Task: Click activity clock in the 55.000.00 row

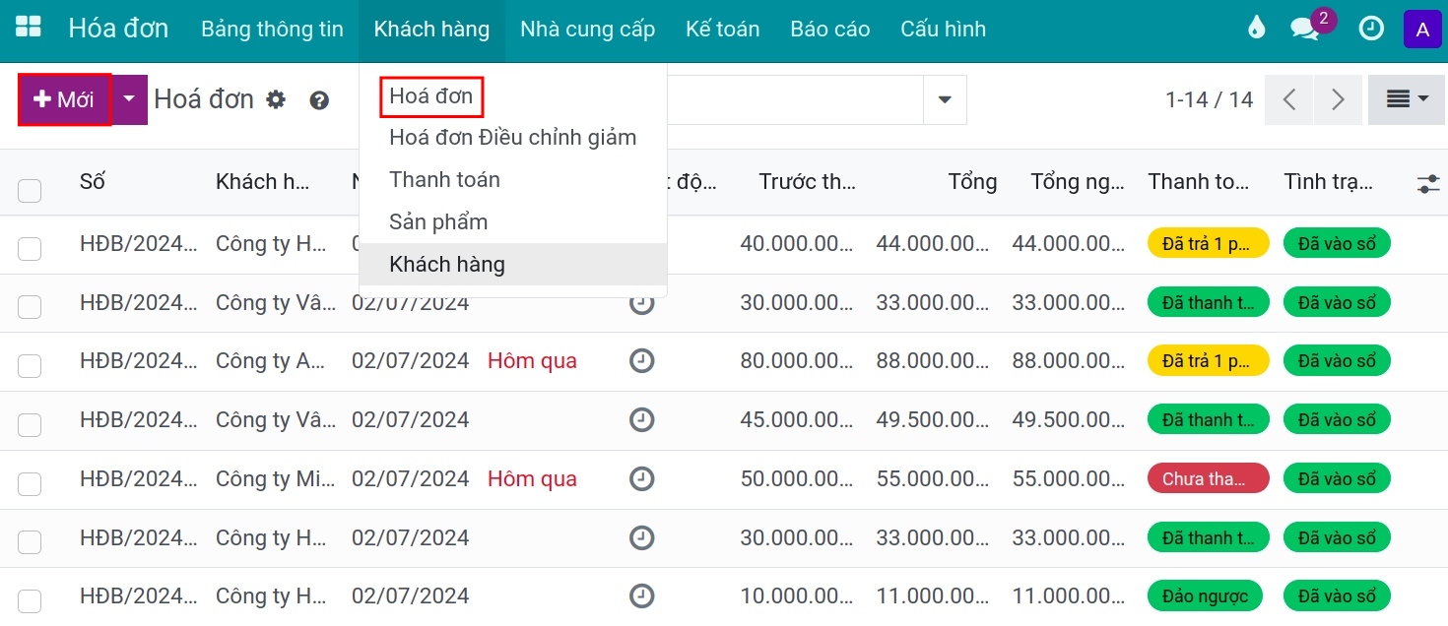Action: point(641,479)
